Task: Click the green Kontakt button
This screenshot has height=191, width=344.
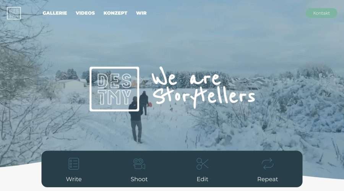Action: pos(321,13)
